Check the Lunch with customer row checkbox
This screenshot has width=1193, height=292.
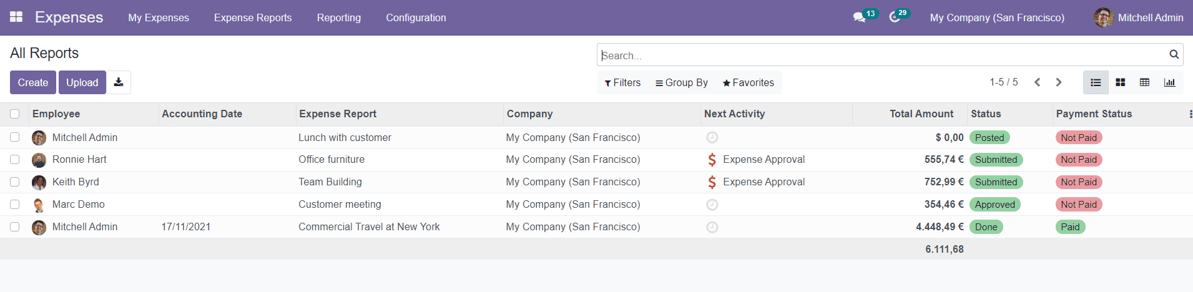click(x=15, y=137)
